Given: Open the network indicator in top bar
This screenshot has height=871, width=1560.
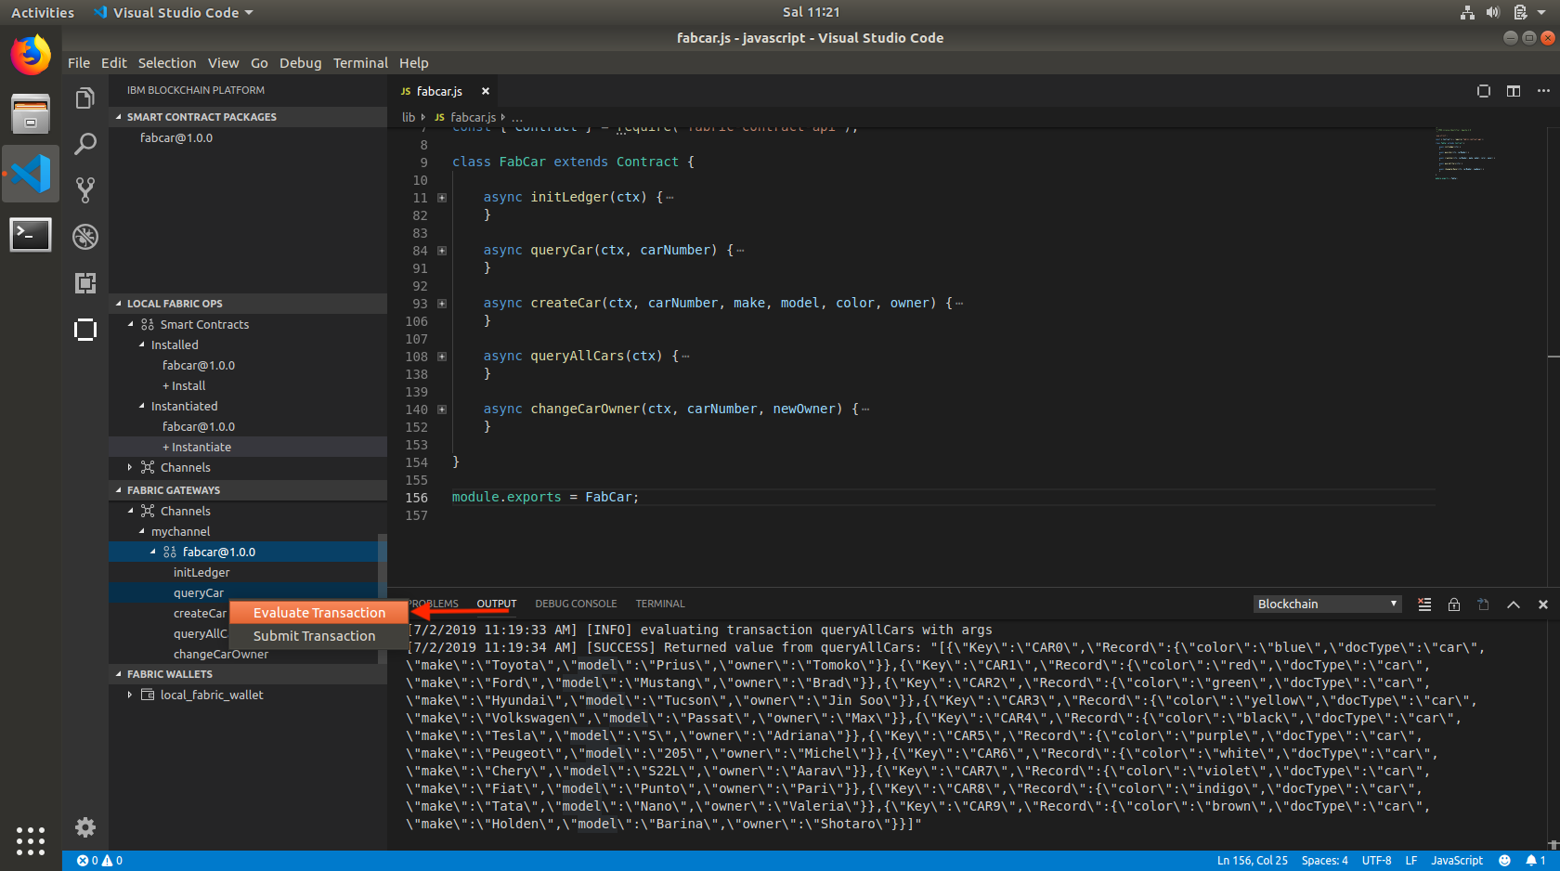Looking at the screenshot, I should 1467,12.
